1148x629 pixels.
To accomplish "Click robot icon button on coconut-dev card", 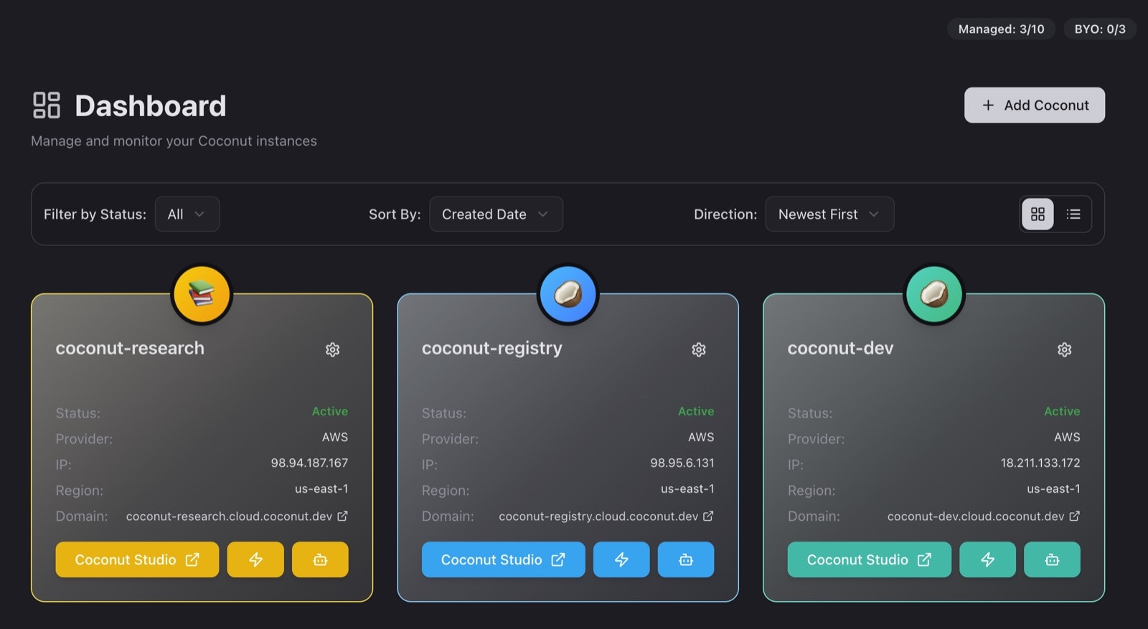I will [1052, 559].
